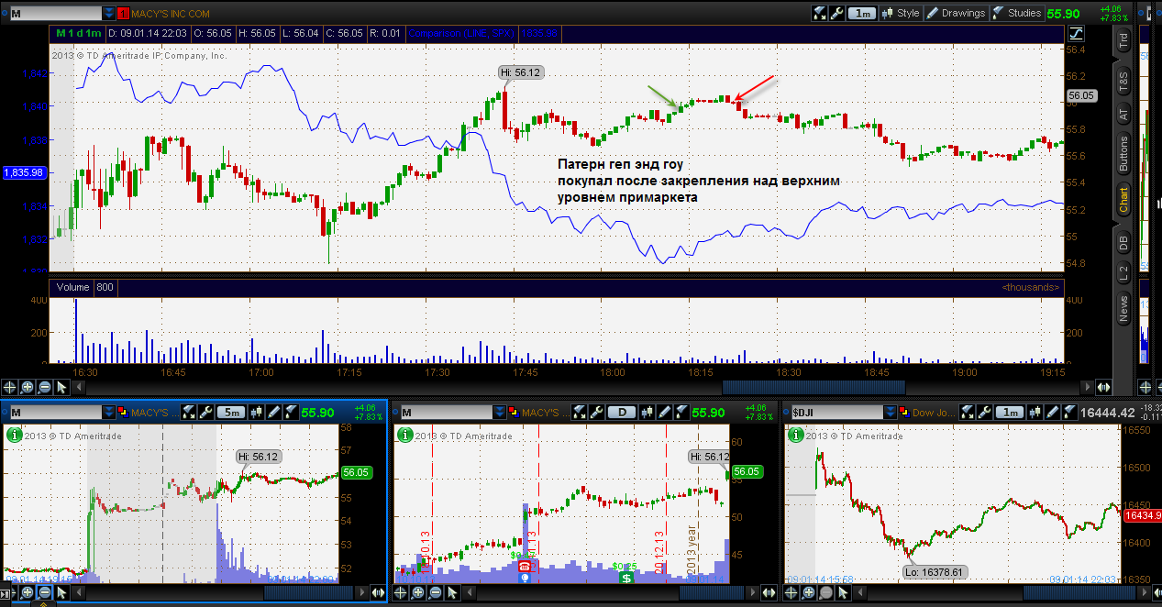Open Drawings menu in main chart

[x=955, y=13]
